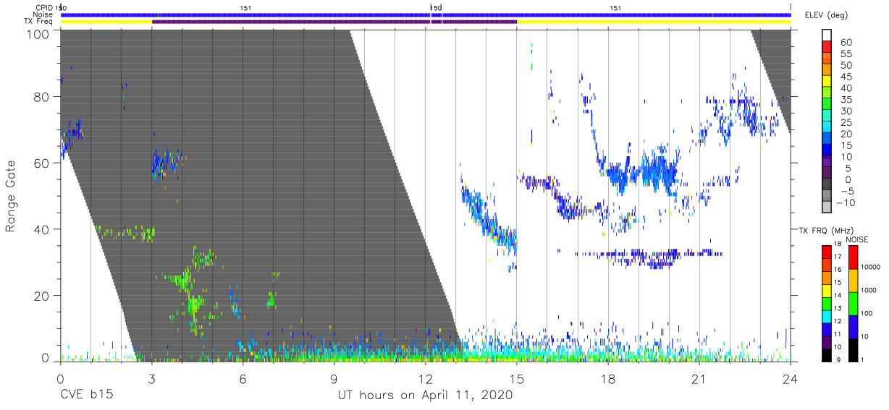Image resolution: width=889 pixels, height=410 pixels.
Task: Click the TX Freq row label
Action: (x=39, y=22)
